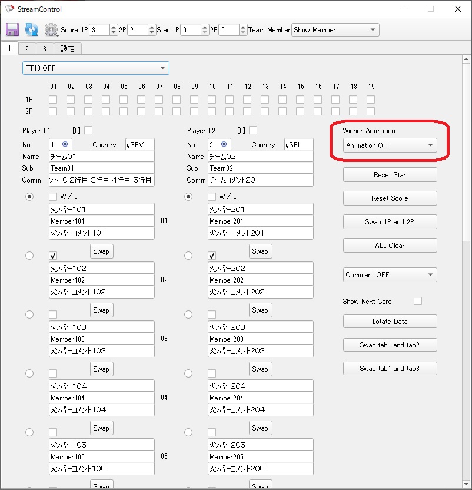472x490 pixels.
Task: Open the gear settings icon menu
Action: click(51, 29)
